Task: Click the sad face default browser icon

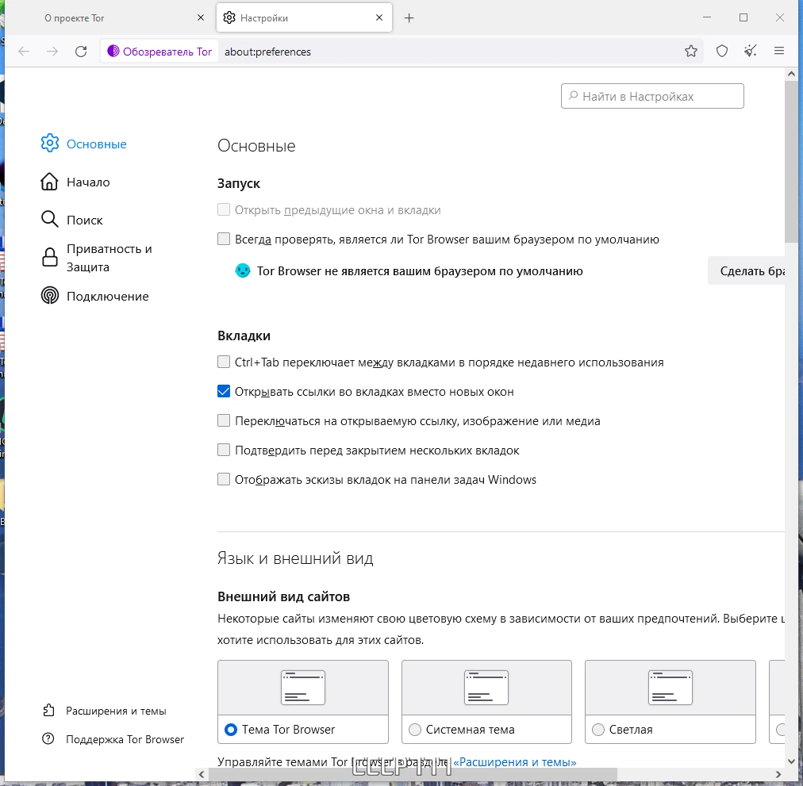Action: click(x=243, y=271)
